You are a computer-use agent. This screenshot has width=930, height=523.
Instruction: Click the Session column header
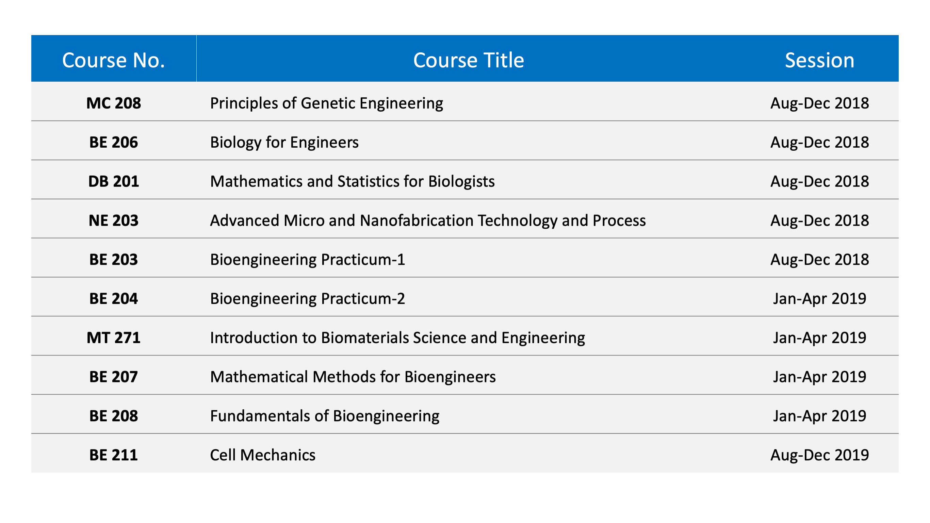[819, 60]
